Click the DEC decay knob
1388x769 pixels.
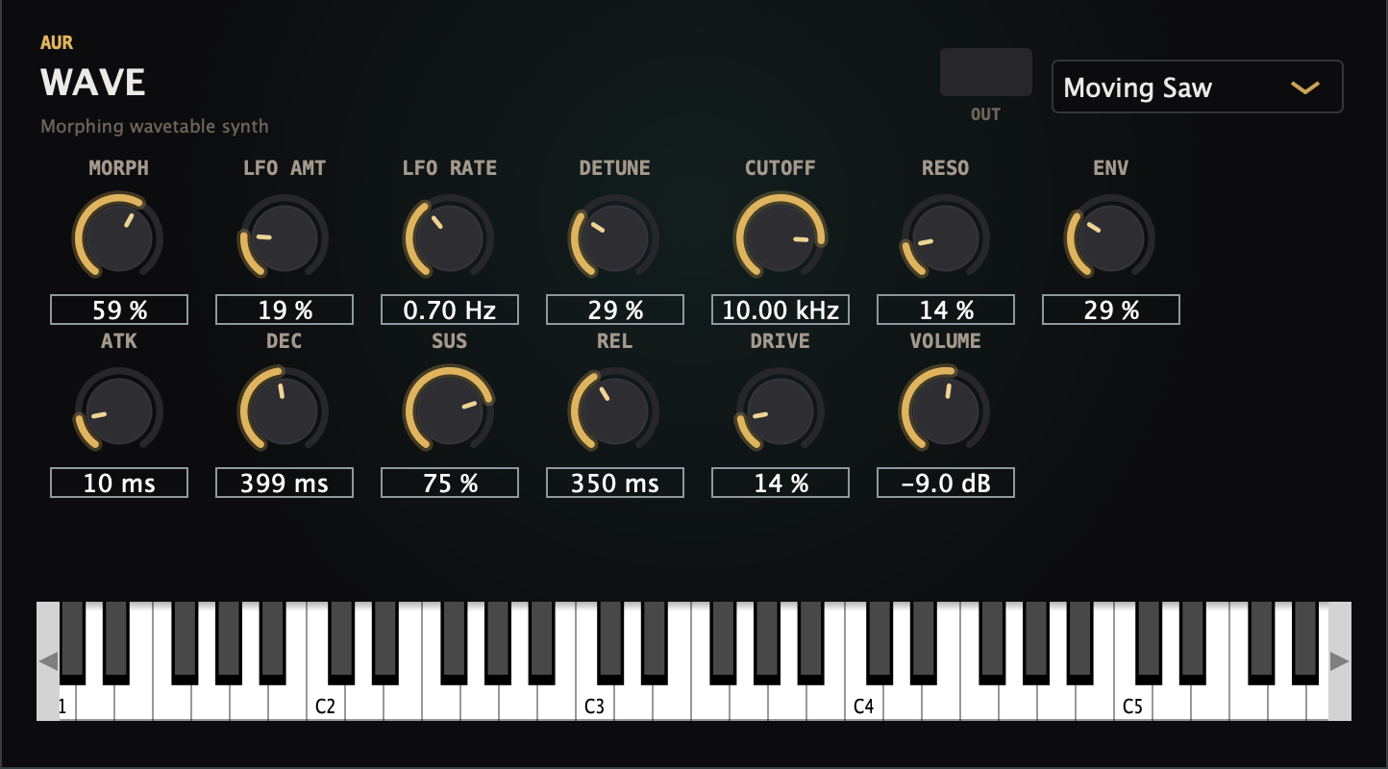click(x=284, y=410)
